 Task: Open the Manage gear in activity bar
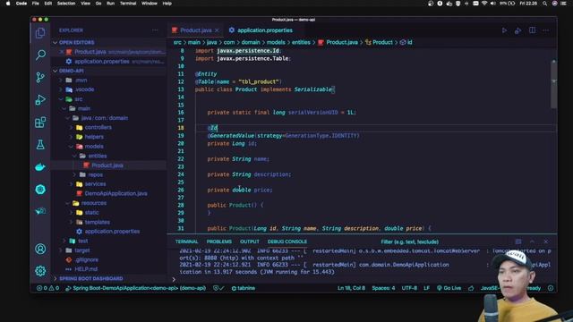coord(40,270)
